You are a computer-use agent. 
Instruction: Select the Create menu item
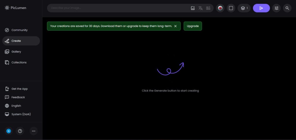click(x=16, y=41)
